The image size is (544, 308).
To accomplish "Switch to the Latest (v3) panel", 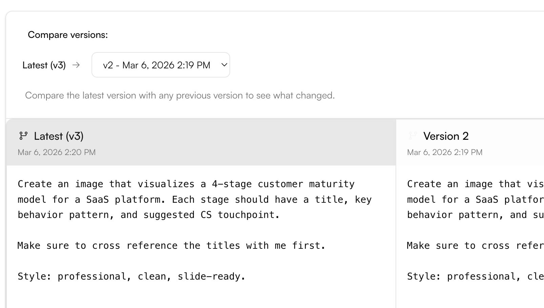I will tap(59, 136).
